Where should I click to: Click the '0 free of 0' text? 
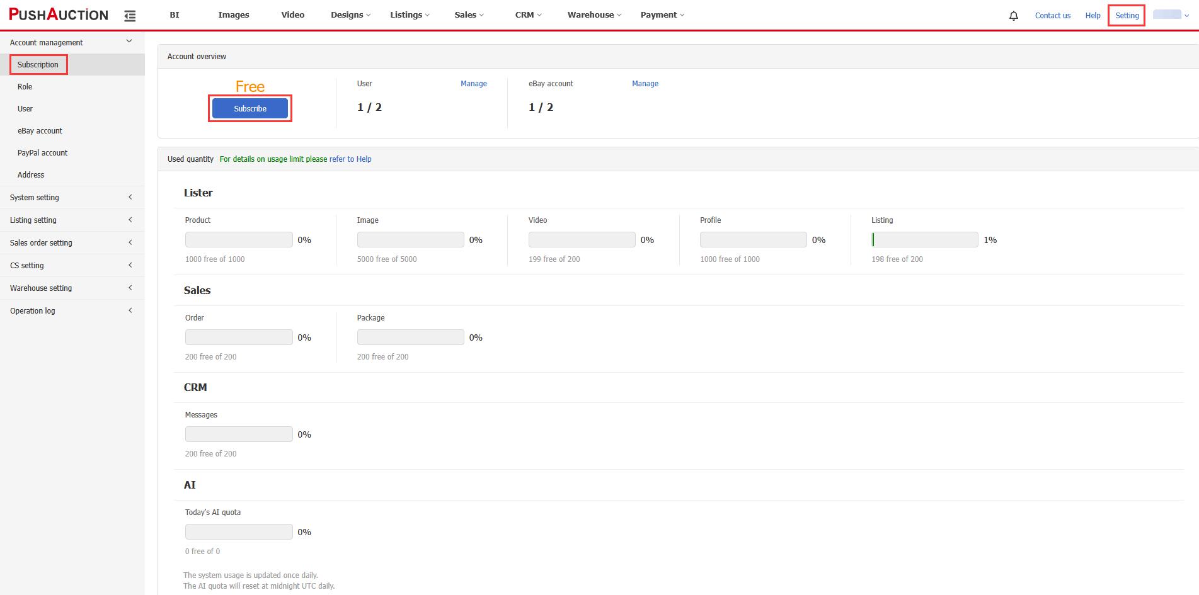point(203,552)
